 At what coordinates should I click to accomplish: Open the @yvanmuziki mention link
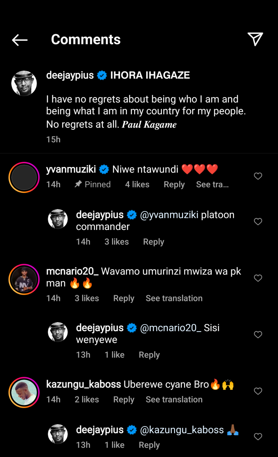[169, 215]
